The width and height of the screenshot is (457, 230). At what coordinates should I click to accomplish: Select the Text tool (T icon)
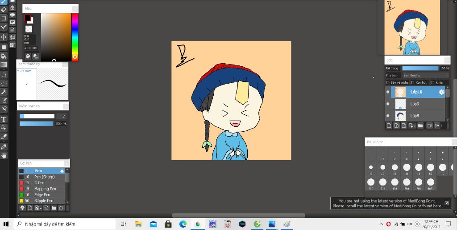pos(4,119)
